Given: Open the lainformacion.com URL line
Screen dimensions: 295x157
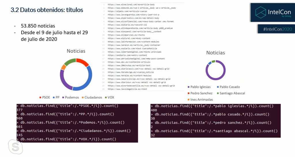Looking at the screenshot, I should coord(133,42).
